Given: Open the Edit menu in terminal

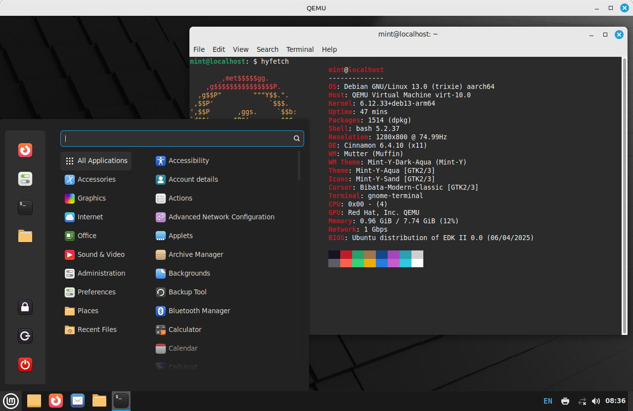Looking at the screenshot, I should pyautogui.click(x=219, y=49).
